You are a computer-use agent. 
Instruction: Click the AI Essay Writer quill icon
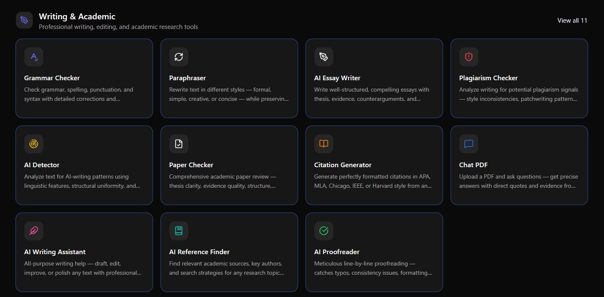324,57
